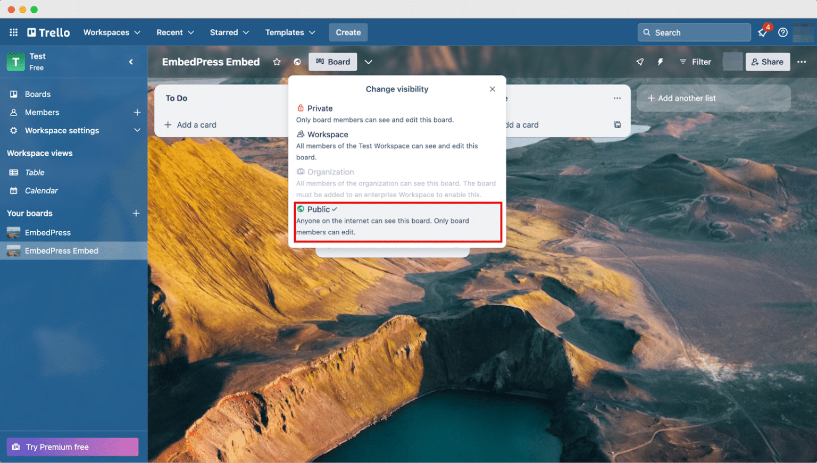Open the Calendar workspace view
Image resolution: width=817 pixels, height=463 pixels.
coord(41,190)
